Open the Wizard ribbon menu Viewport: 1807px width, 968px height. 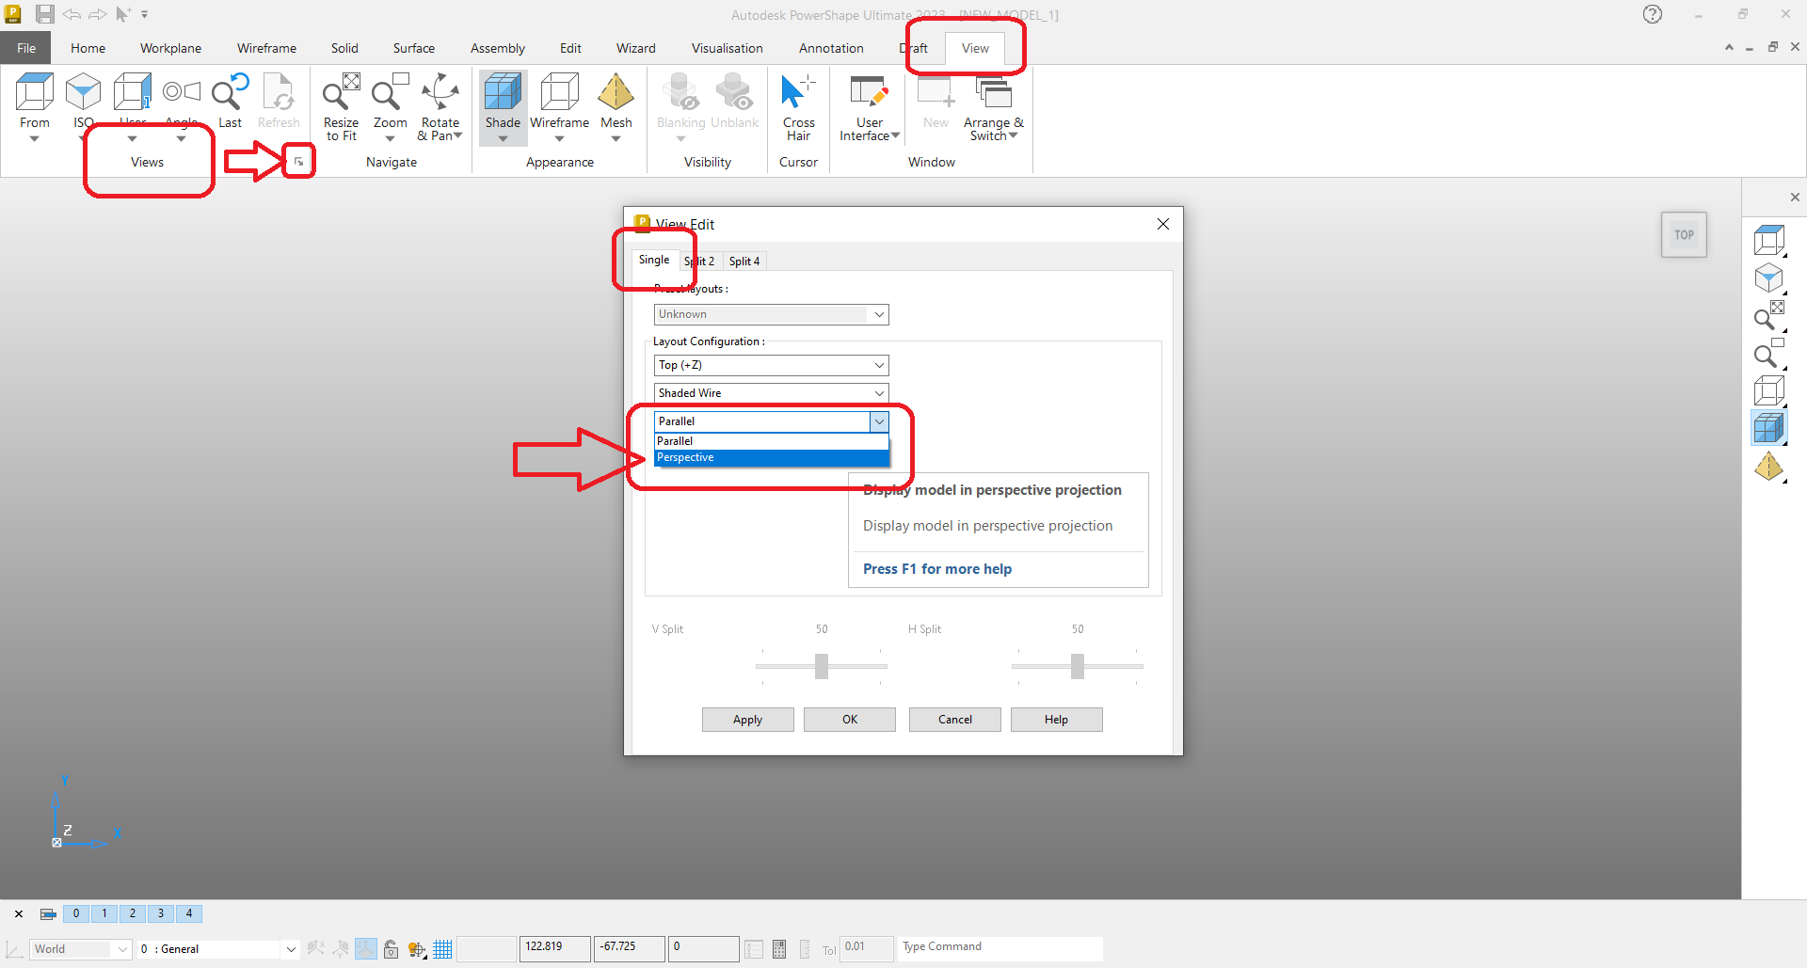tap(635, 47)
